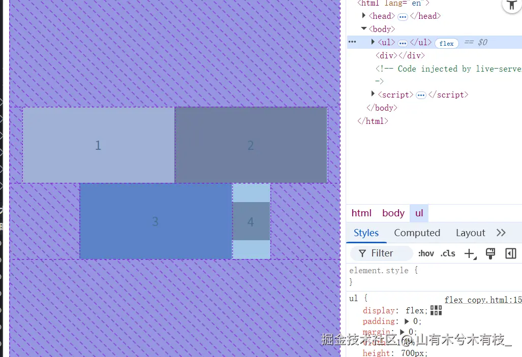This screenshot has width=522, height=357.
Task: Switch to the Layout tab
Action: [x=470, y=233]
